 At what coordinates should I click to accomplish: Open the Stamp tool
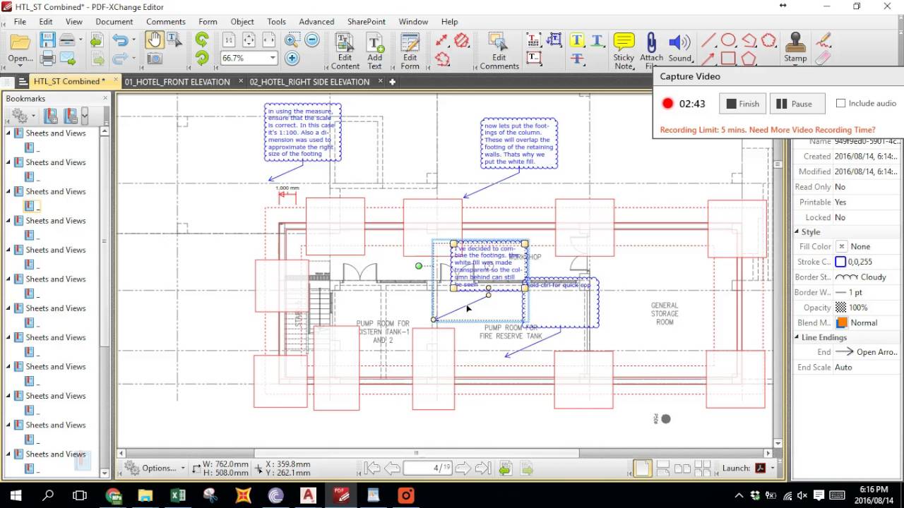(795, 47)
